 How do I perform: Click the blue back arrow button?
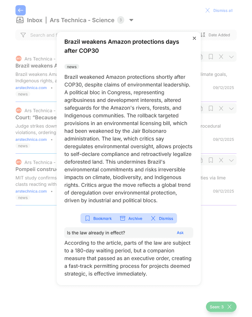point(21,10)
